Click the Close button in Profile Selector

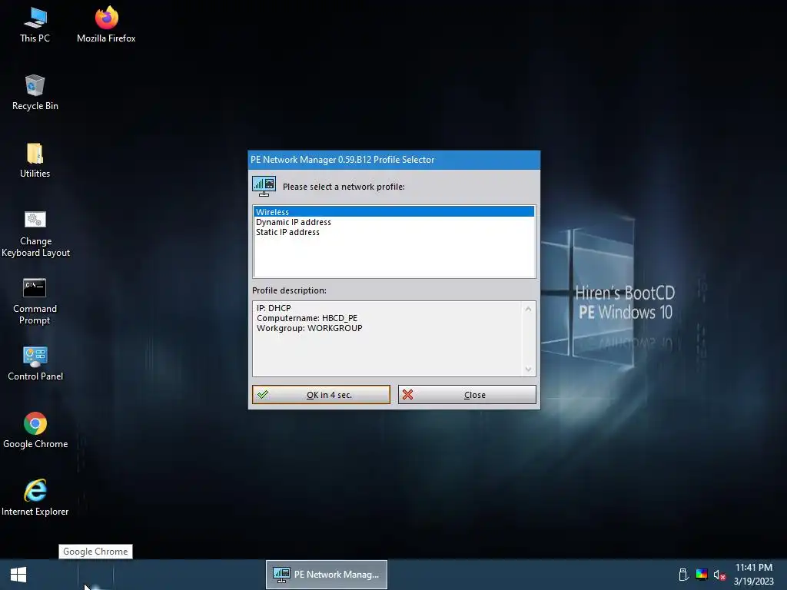pos(467,395)
